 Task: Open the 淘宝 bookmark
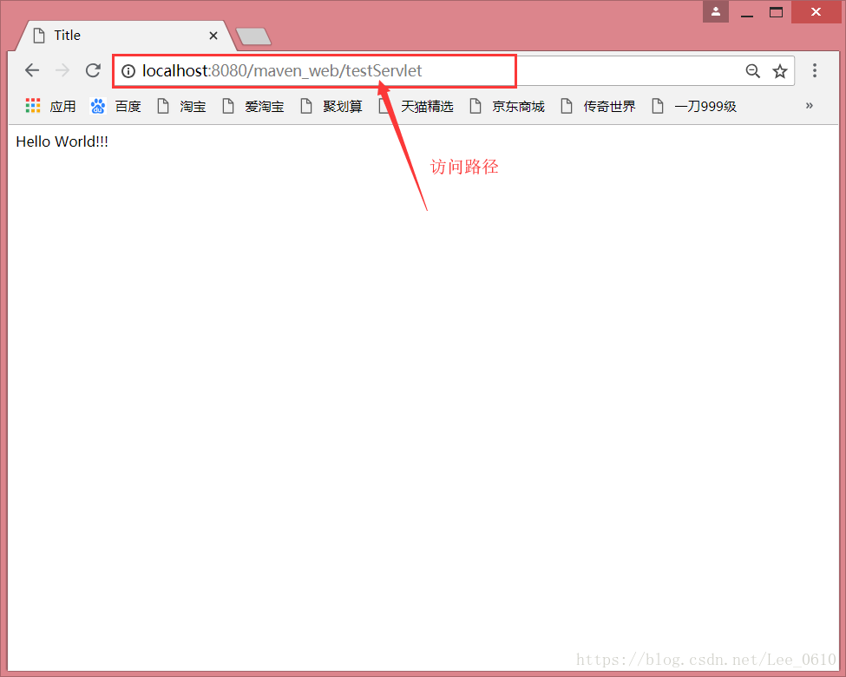[182, 106]
